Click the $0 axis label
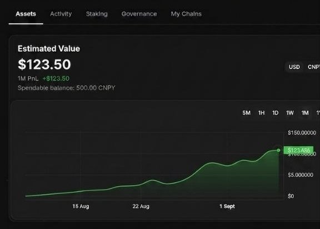The image size is (320, 229). pyautogui.click(x=291, y=196)
